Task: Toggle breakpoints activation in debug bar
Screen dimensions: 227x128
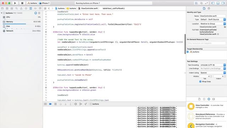Action: point(50,104)
